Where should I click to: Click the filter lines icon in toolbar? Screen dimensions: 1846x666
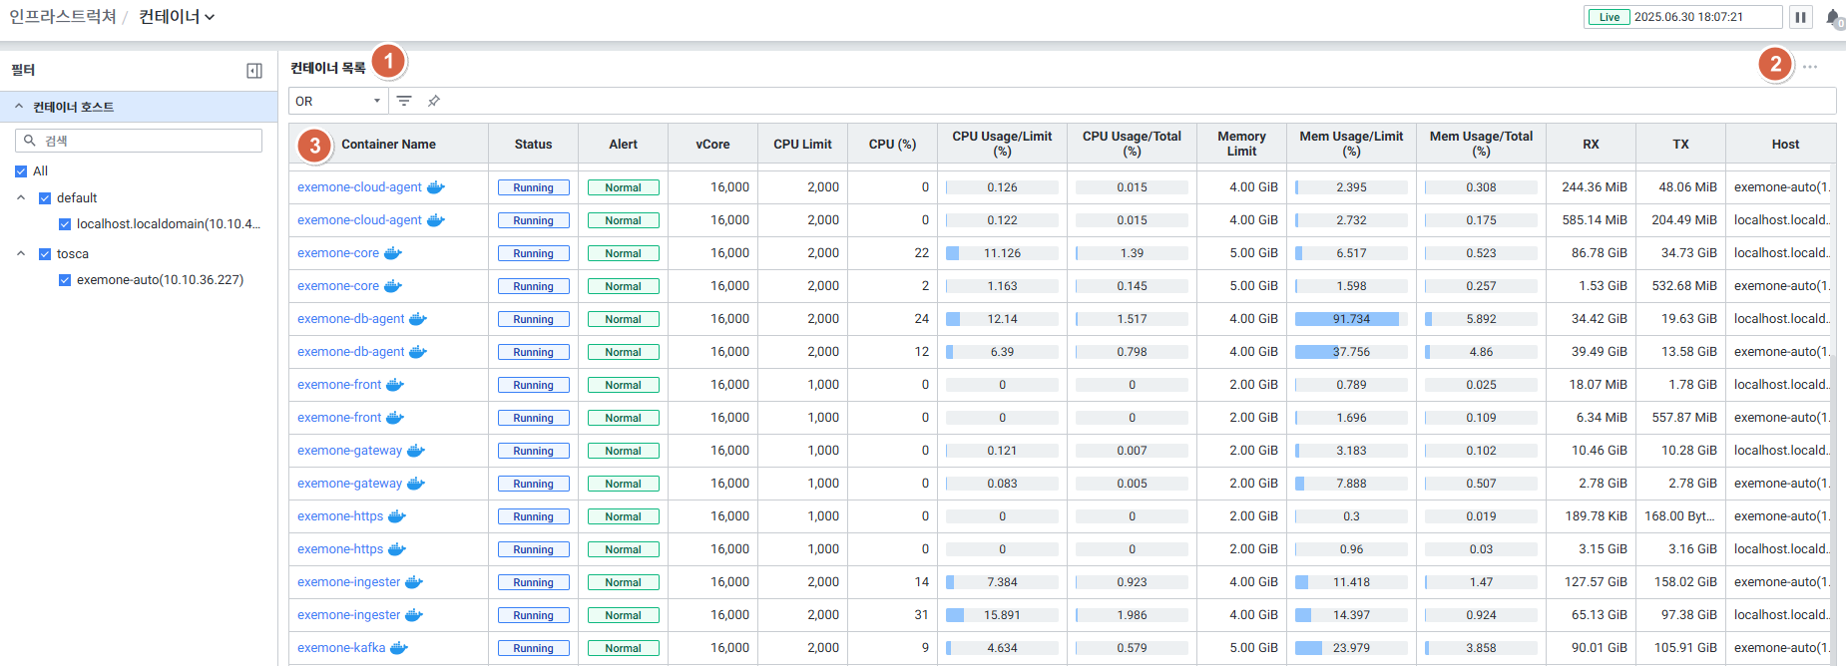(404, 101)
